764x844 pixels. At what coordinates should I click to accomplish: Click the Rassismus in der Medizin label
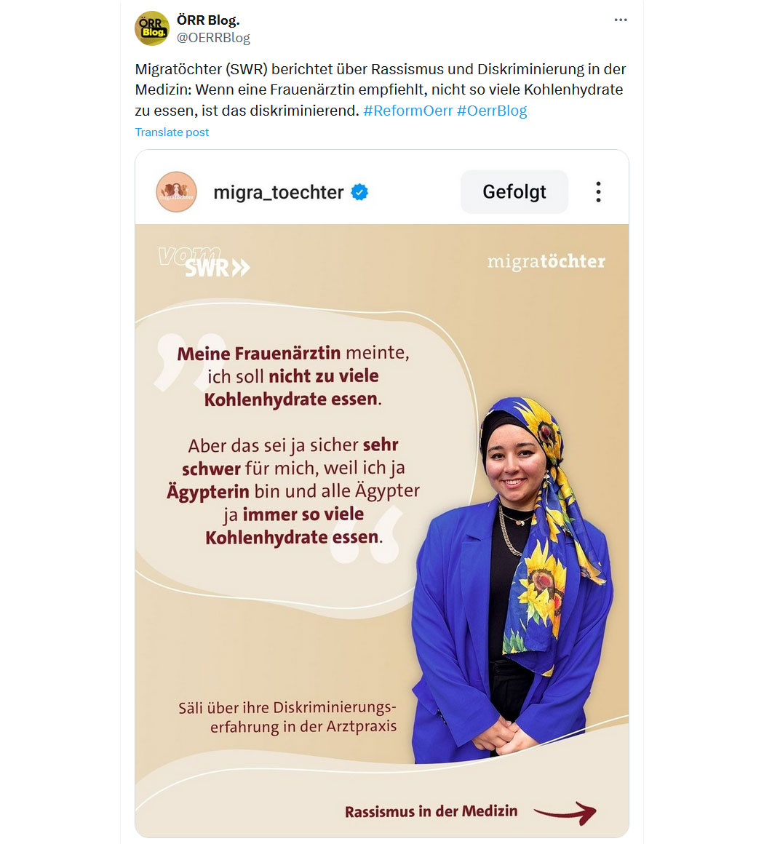coord(431,811)
